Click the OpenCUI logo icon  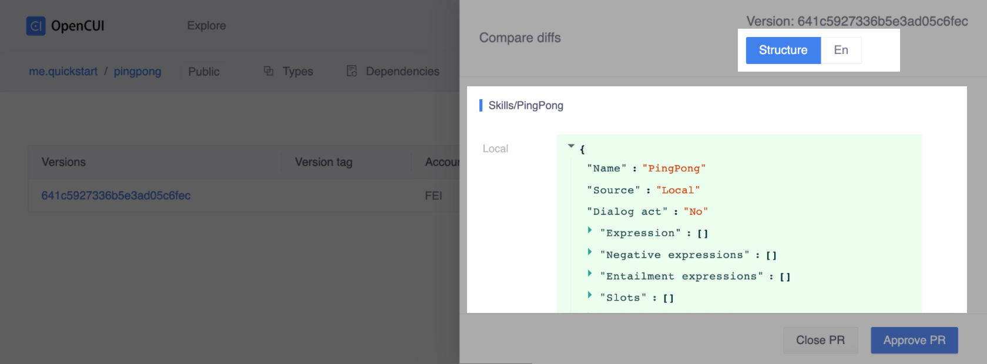(36, 26)
